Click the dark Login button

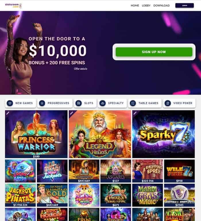[185, 5]
